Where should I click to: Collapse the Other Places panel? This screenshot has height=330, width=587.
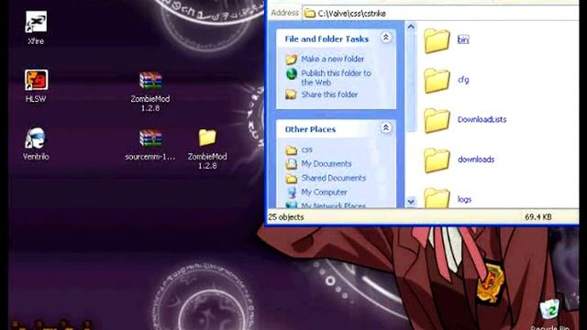tap(385, 128)
